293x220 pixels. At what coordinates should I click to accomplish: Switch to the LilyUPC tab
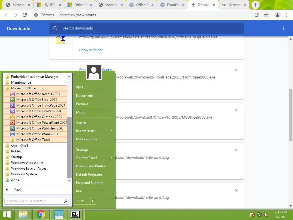click(49, 5)
